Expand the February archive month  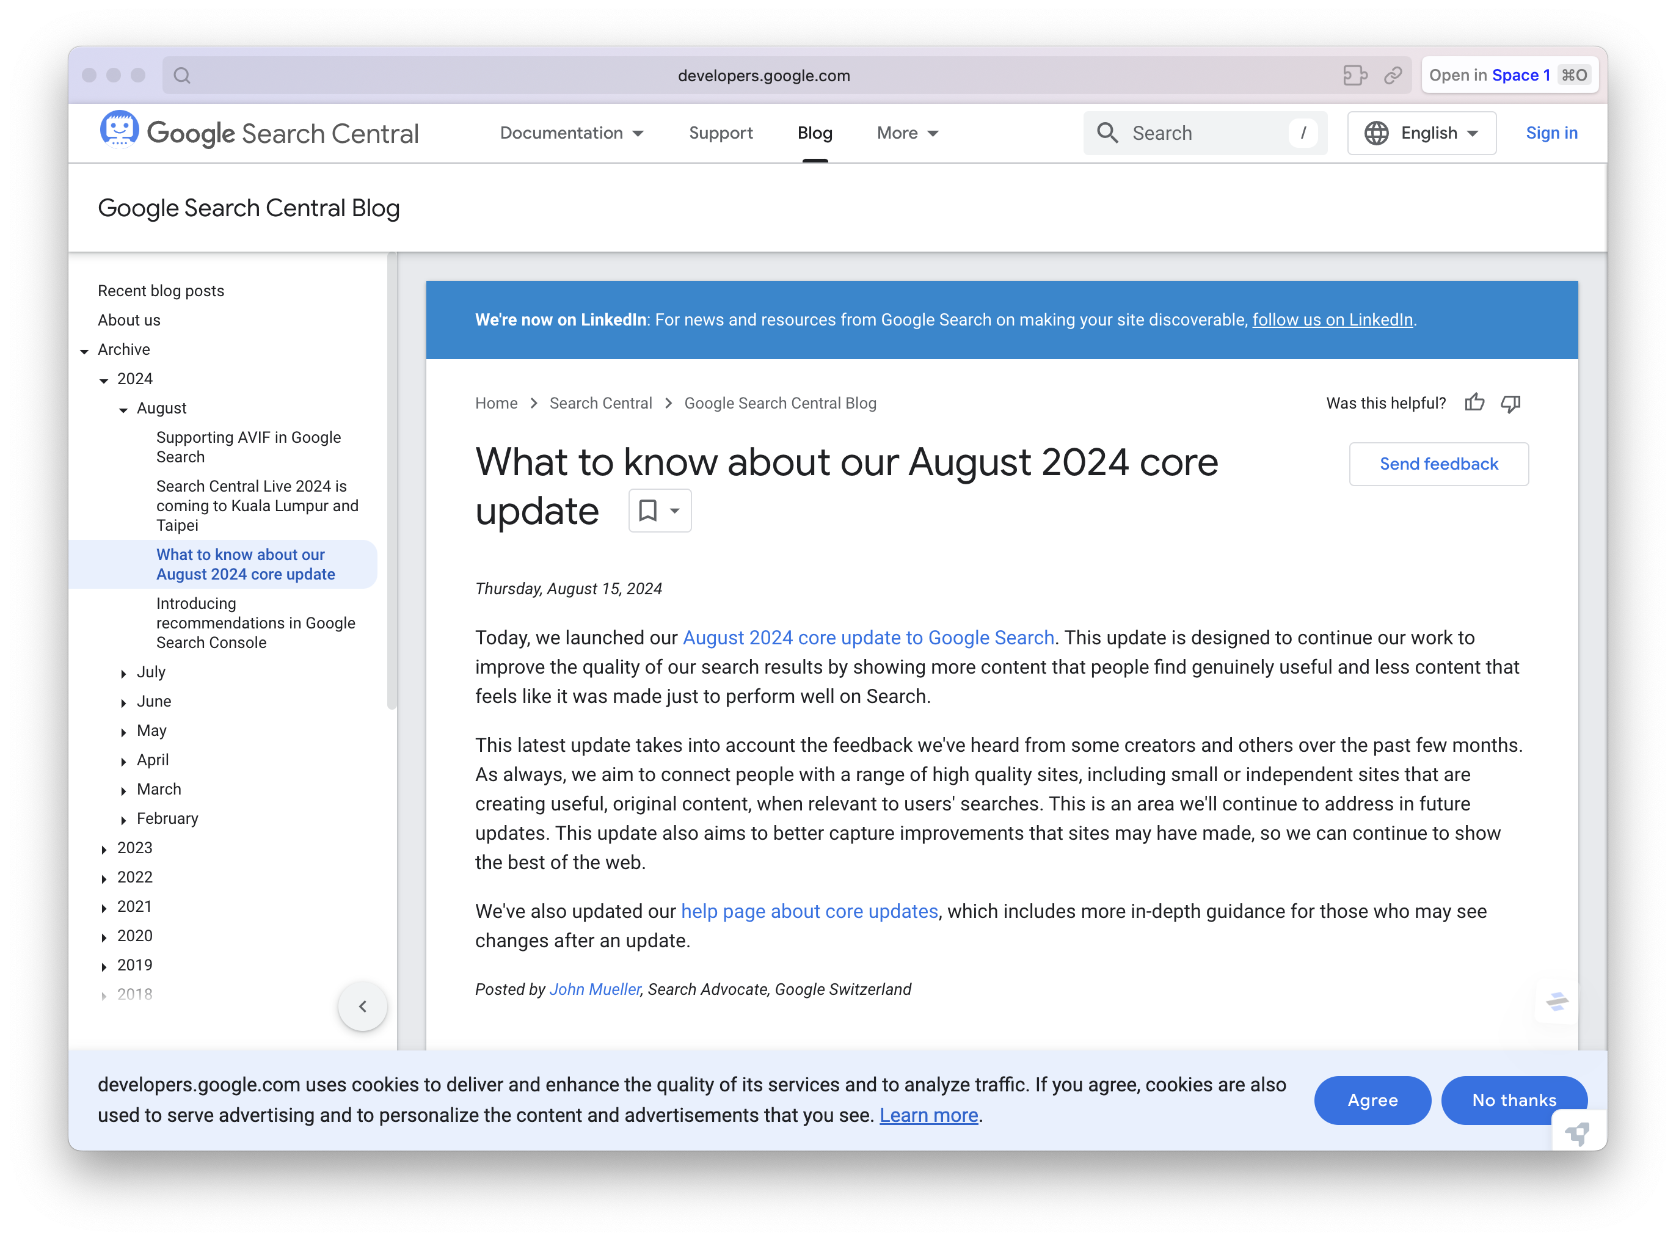click(123, 820)
